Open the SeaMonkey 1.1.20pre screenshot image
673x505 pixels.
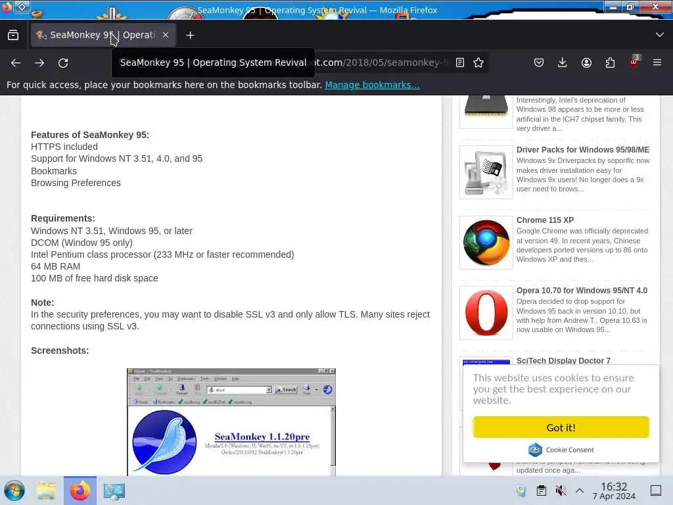click(x=231, y=421)
